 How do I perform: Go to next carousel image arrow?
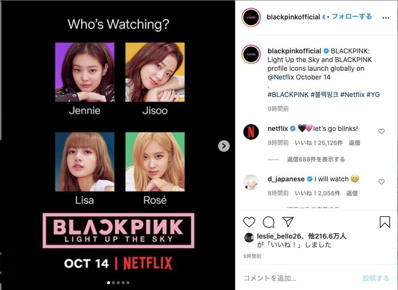coord(224,146)
